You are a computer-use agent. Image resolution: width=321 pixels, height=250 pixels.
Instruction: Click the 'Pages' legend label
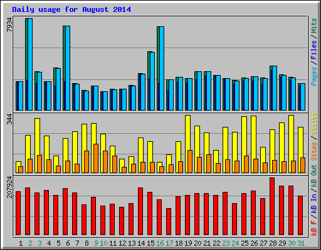[x=313, y=76]
